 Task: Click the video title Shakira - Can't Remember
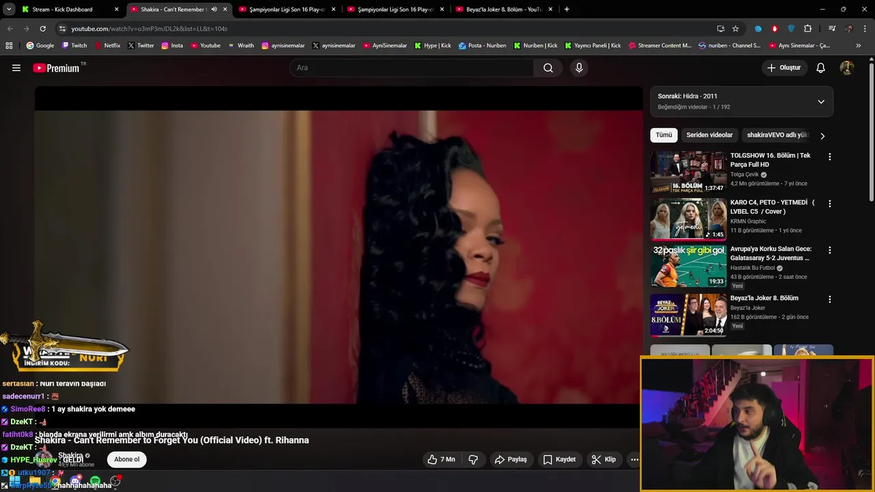click(172, 440)
